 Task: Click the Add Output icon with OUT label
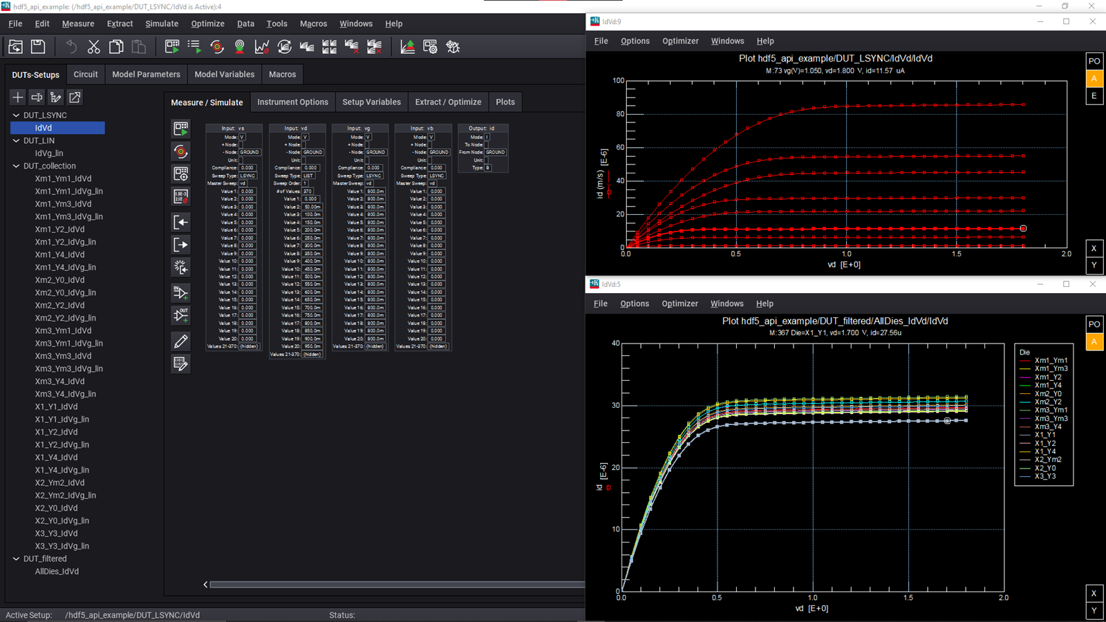180,316
